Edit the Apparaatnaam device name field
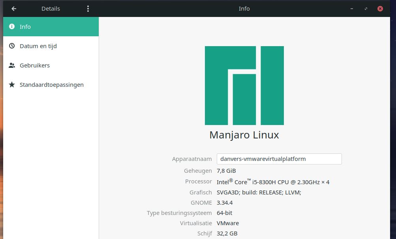The image size is (396, 239). click(x=279, y=159)
